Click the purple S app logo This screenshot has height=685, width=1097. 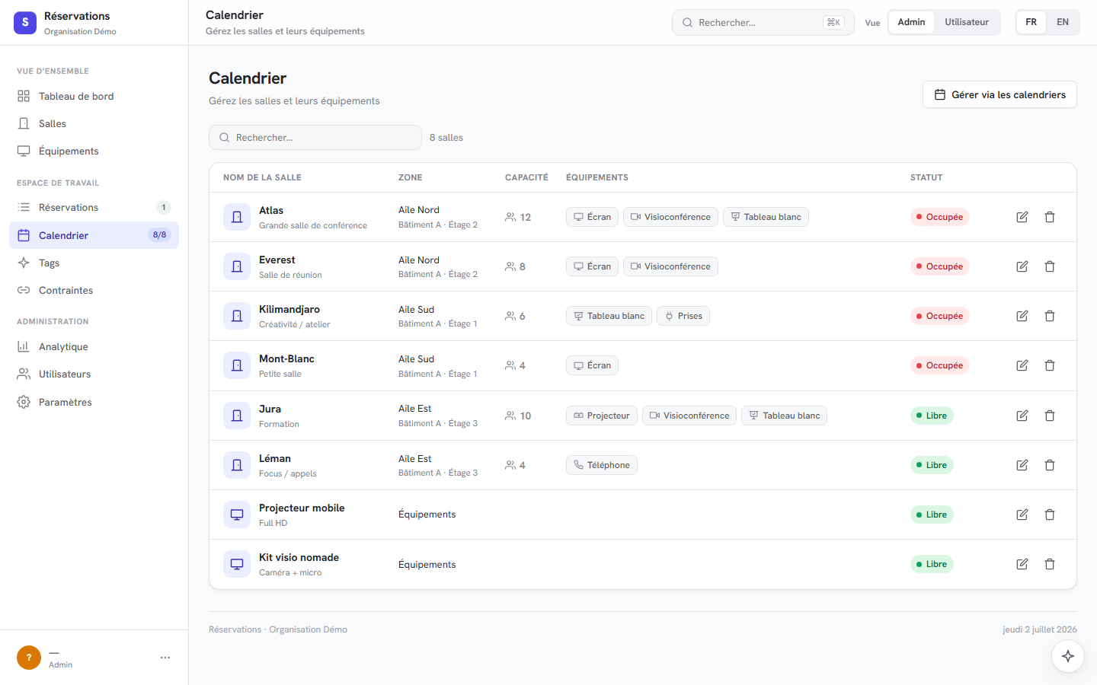25,23
